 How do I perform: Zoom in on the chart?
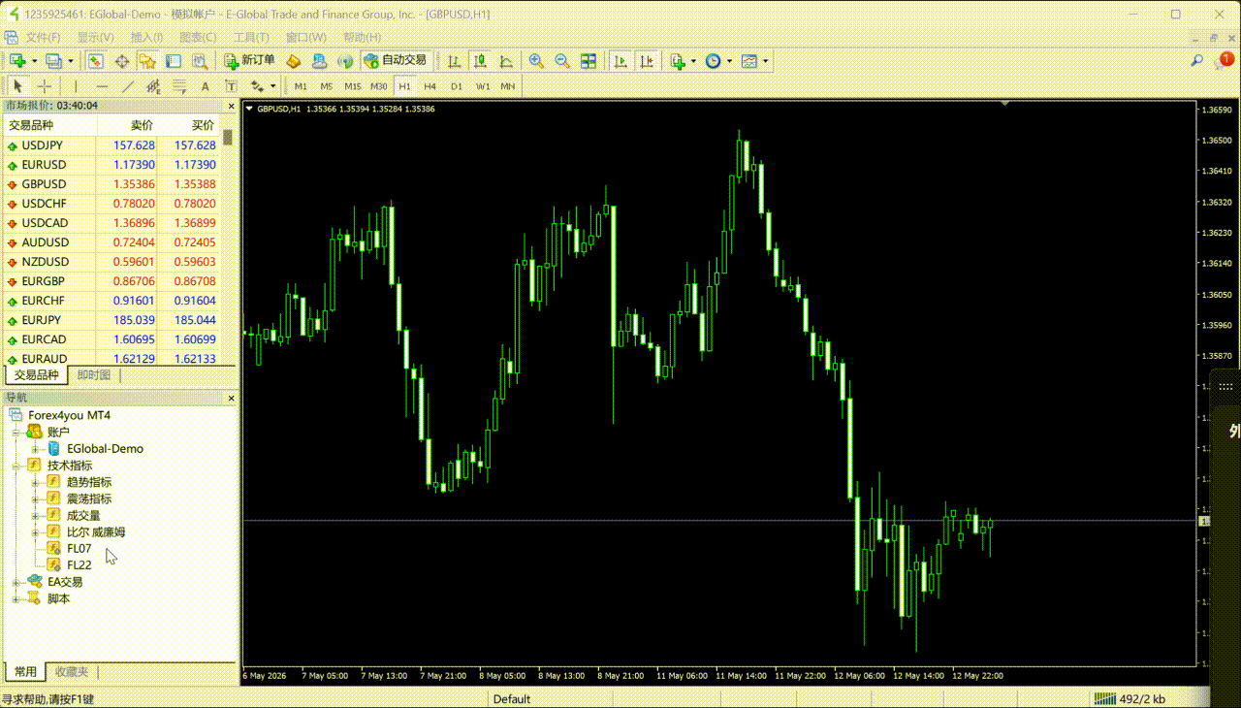536,60
